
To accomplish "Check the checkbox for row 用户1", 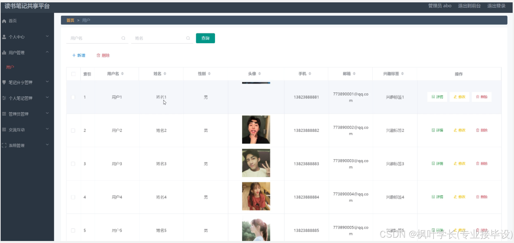I will point(73,97).
